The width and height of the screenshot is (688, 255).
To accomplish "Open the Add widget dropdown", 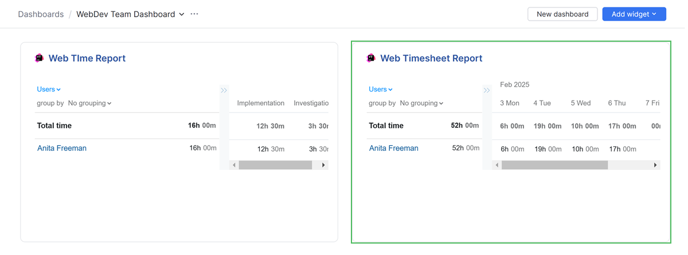I will tap(634, 14).
